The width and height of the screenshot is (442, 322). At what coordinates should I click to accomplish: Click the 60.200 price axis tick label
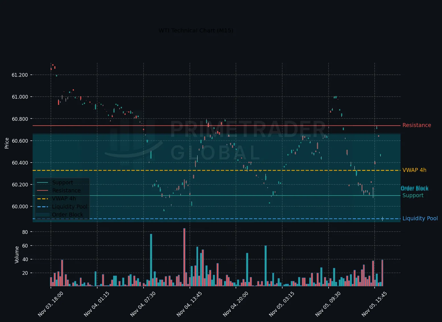tap(20, 185)
